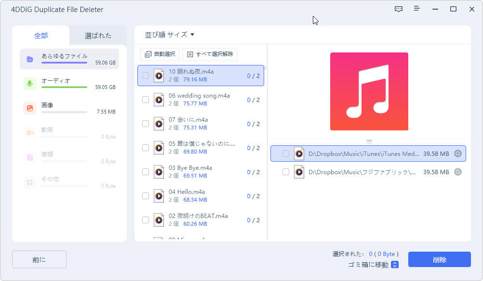Screen dimensions: 483x281
Task: Check the box for 02 夜明けのBEAT.m4a
Action: coord(146,220)
